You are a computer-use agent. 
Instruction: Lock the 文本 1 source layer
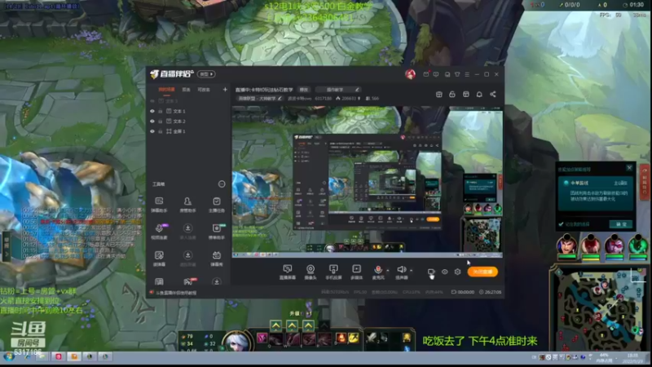click(x=160, y=111)
